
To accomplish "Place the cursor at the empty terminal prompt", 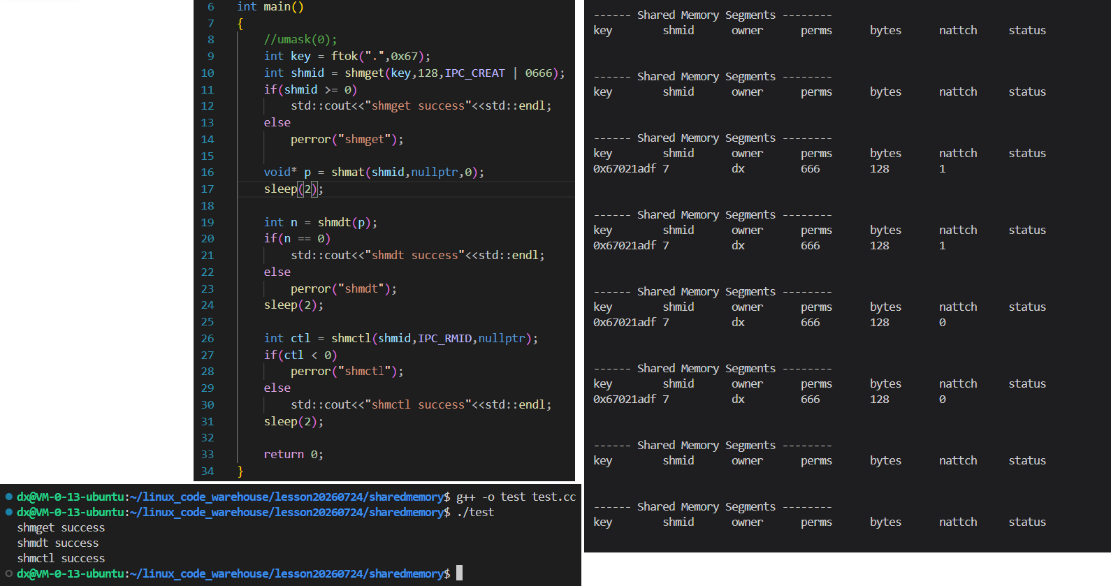I will coord(459,573).
